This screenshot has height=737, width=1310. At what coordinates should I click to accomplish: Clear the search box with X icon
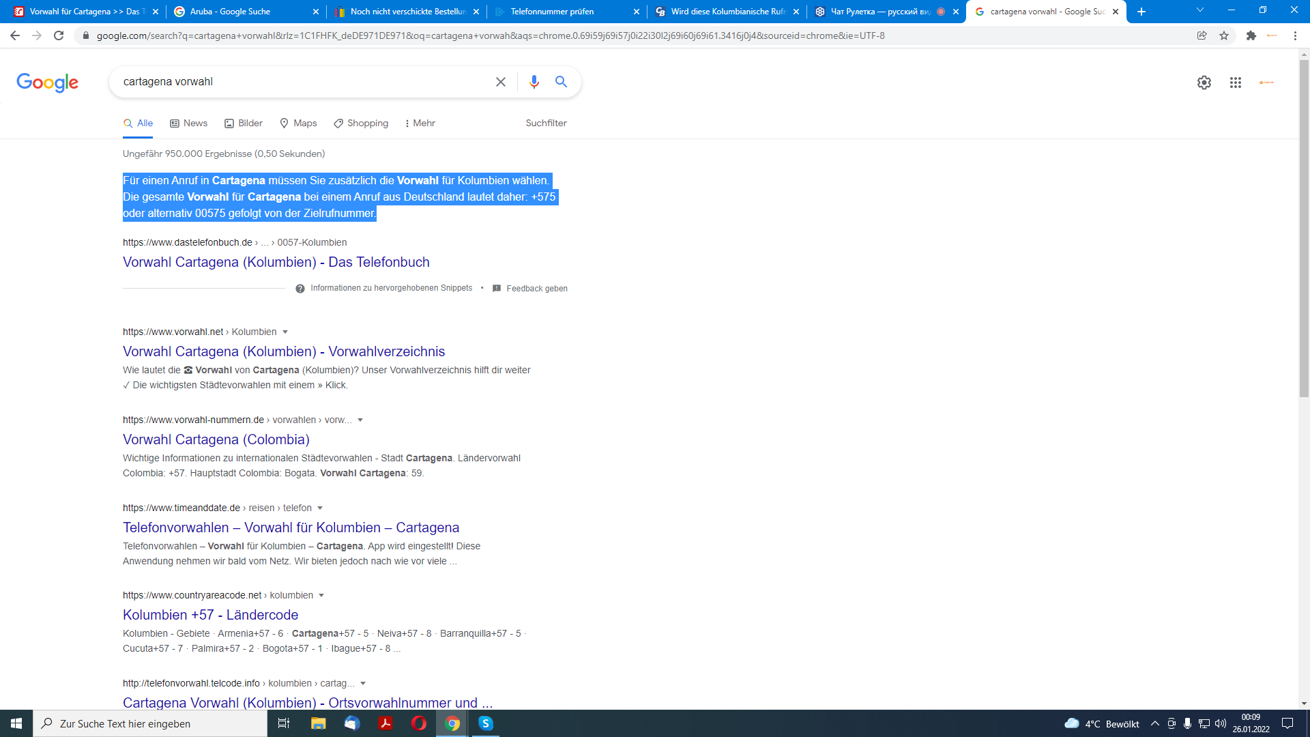click(x=500, y=82)
